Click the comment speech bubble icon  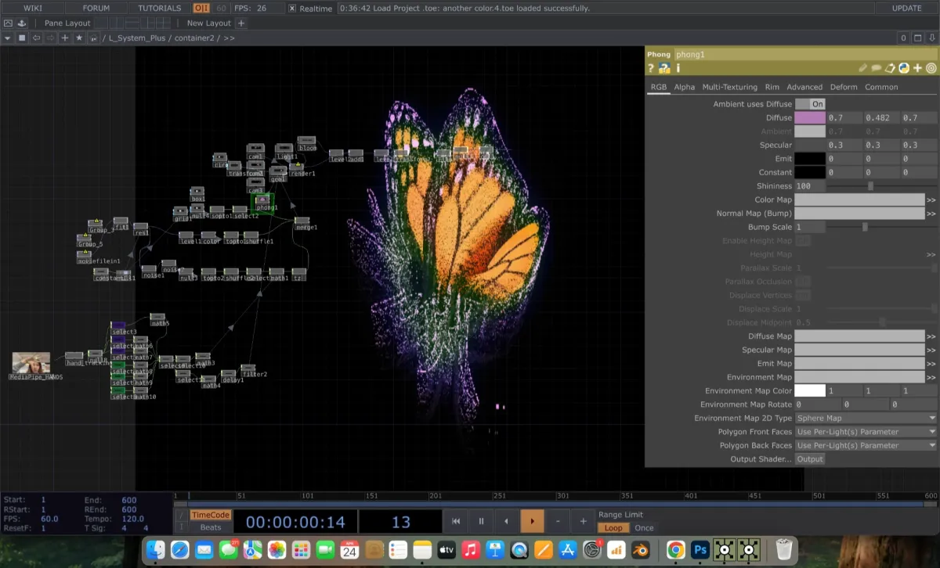[877, 69]
